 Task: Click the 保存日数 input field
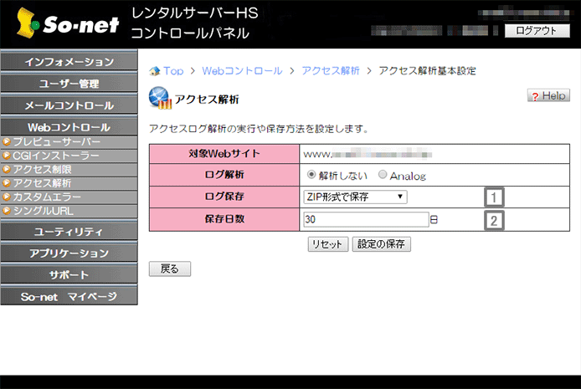pos(366,220)
